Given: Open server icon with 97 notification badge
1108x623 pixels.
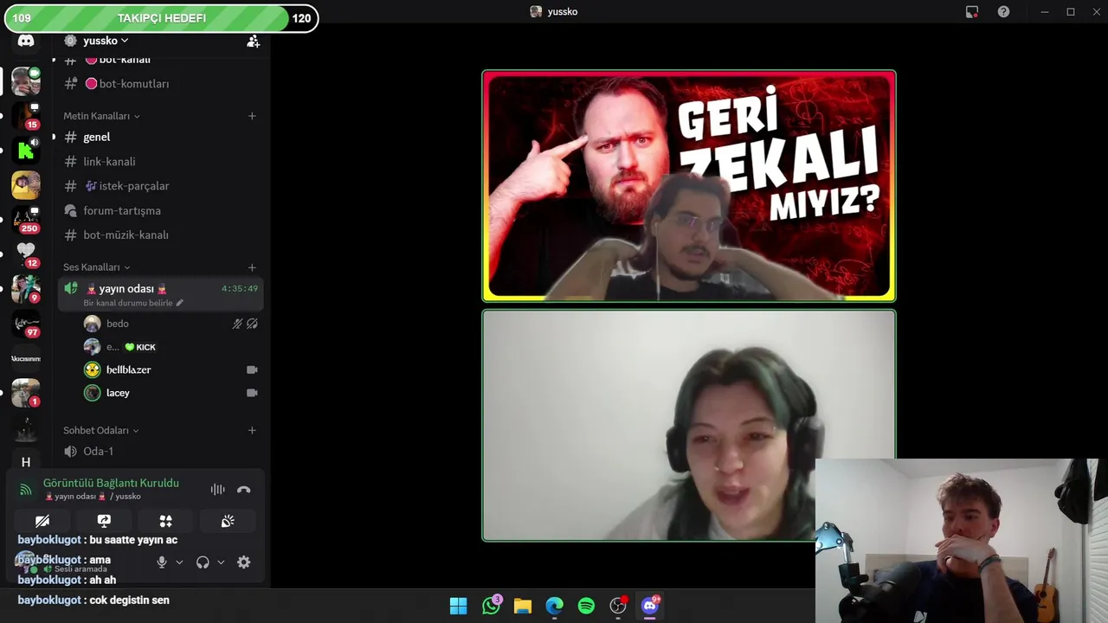Looking at the screenshot, I should tap(26, 324).
